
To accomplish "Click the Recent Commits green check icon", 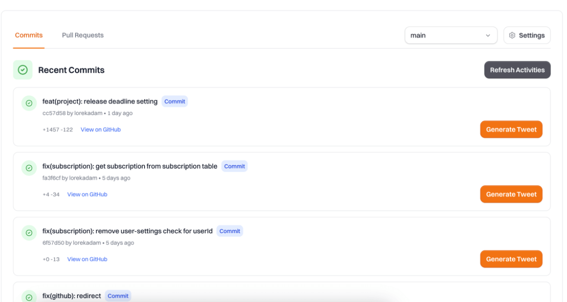I will pyautogui.click(x=23, y=70).
